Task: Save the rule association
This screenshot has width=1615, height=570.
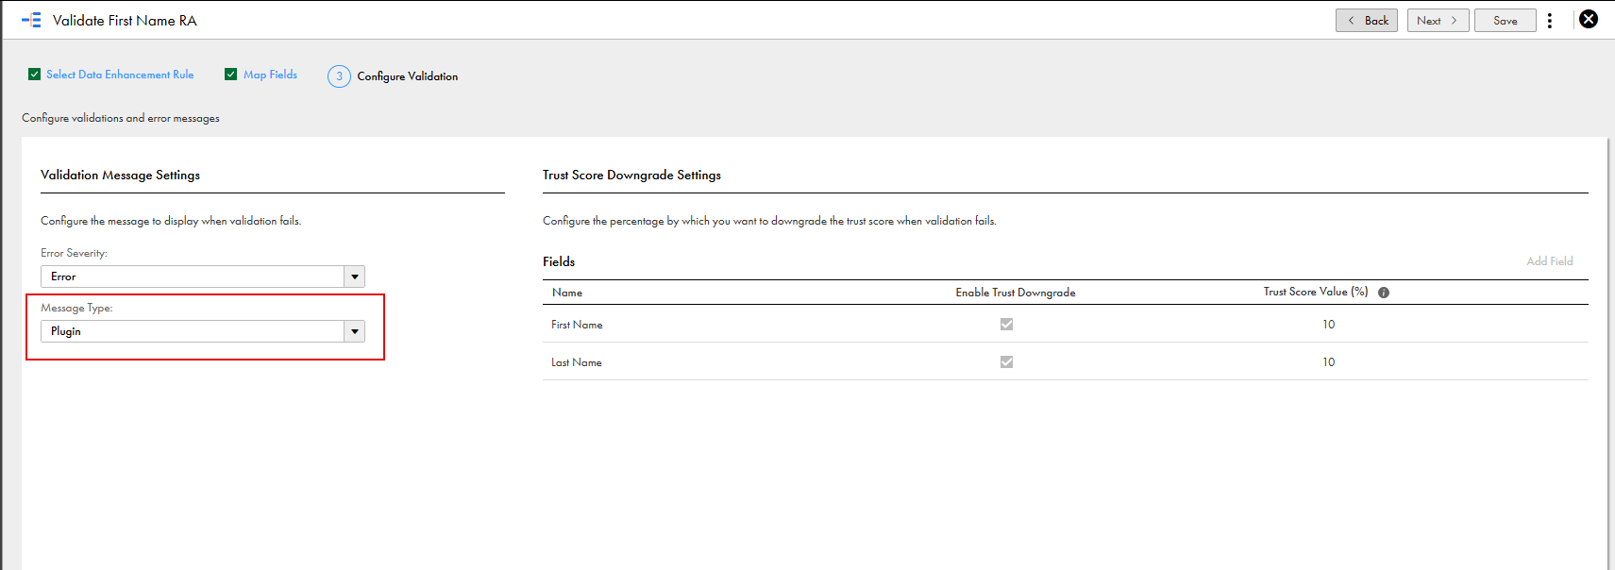Action: [x=1506, y=20]
